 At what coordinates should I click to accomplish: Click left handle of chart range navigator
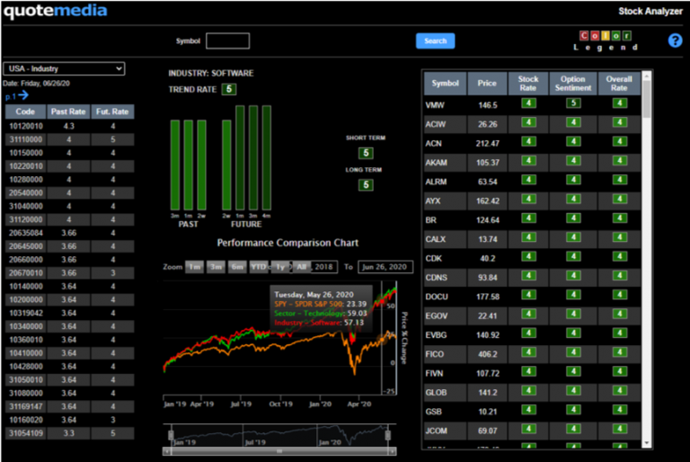[171, 436]
